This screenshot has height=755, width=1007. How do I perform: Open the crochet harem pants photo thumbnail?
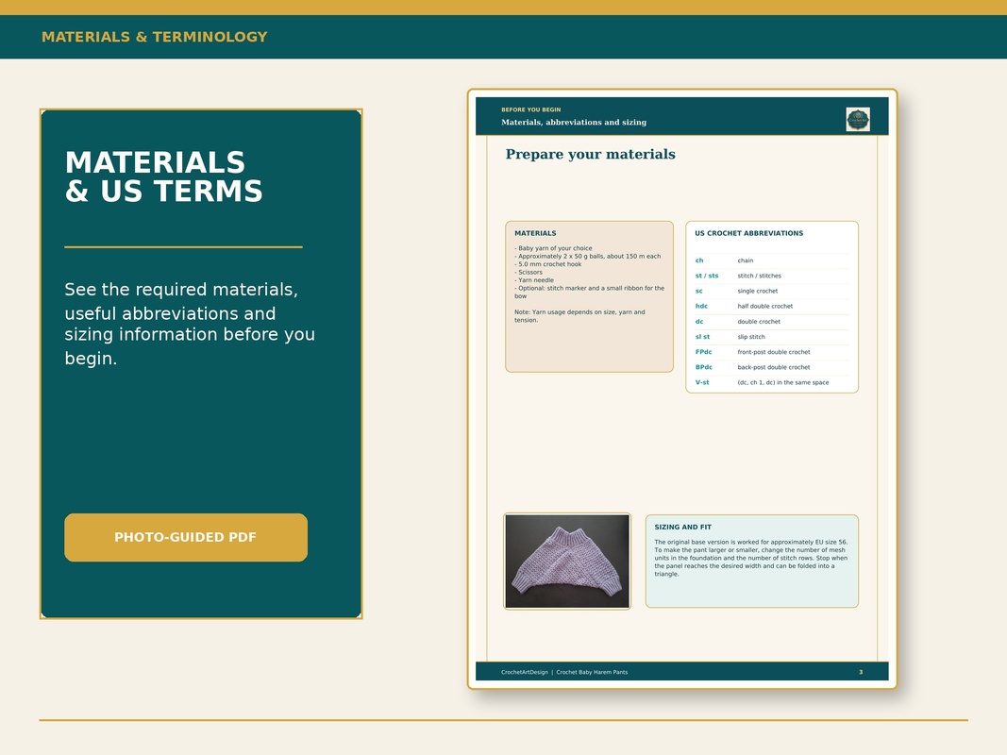pyautogui.click(x=567, y=562)
